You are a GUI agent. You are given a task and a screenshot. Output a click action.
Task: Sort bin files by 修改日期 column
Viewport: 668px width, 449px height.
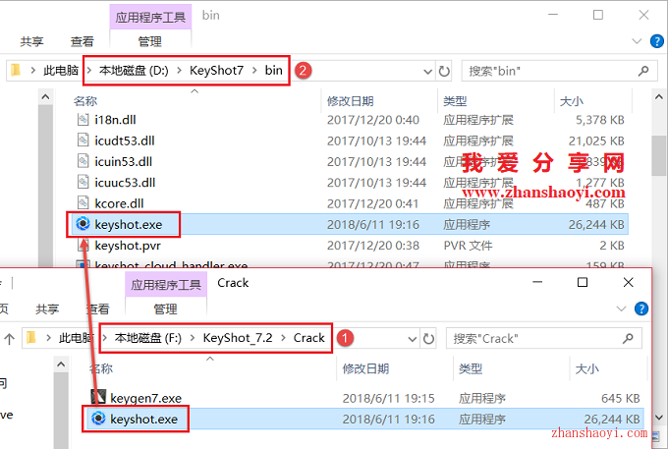click(350, 101)
